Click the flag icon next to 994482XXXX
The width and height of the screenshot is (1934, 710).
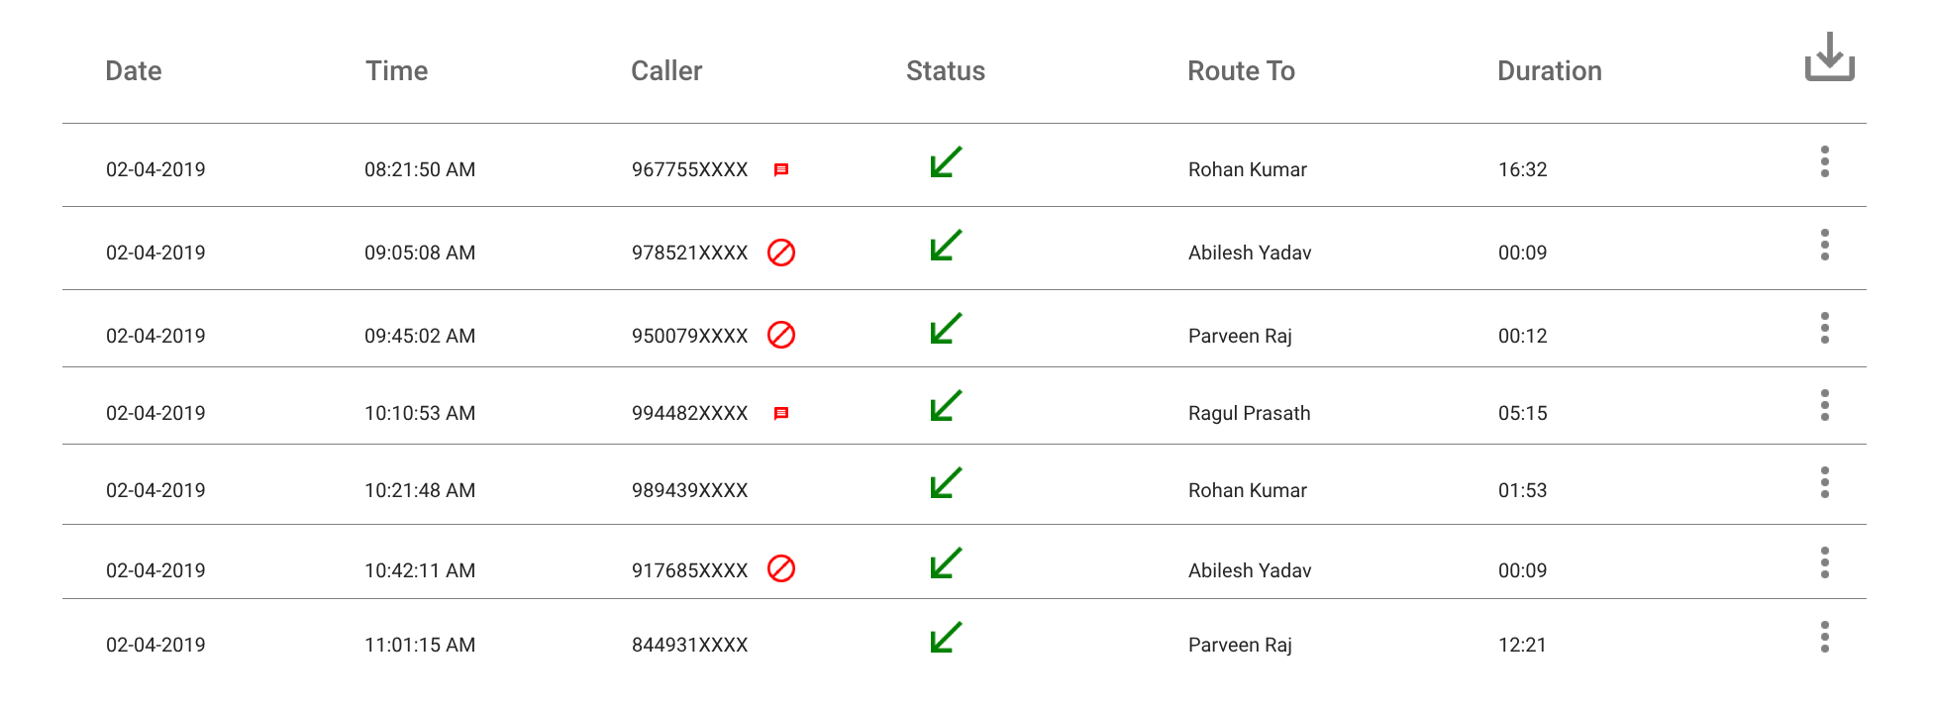782,413
